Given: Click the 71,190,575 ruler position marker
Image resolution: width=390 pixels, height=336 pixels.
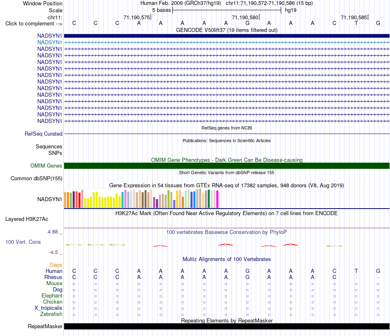Looking at the screenshot, I should click(x=137, y=17).
